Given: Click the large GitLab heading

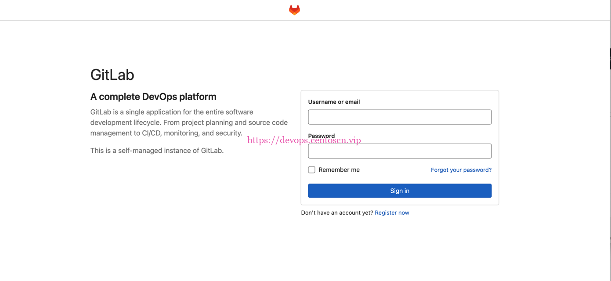Looking at the screenshot, I should (x=112, y=75).
